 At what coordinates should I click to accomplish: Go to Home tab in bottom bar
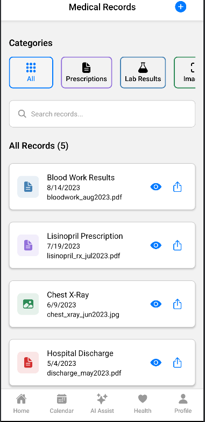click(22, 404)
